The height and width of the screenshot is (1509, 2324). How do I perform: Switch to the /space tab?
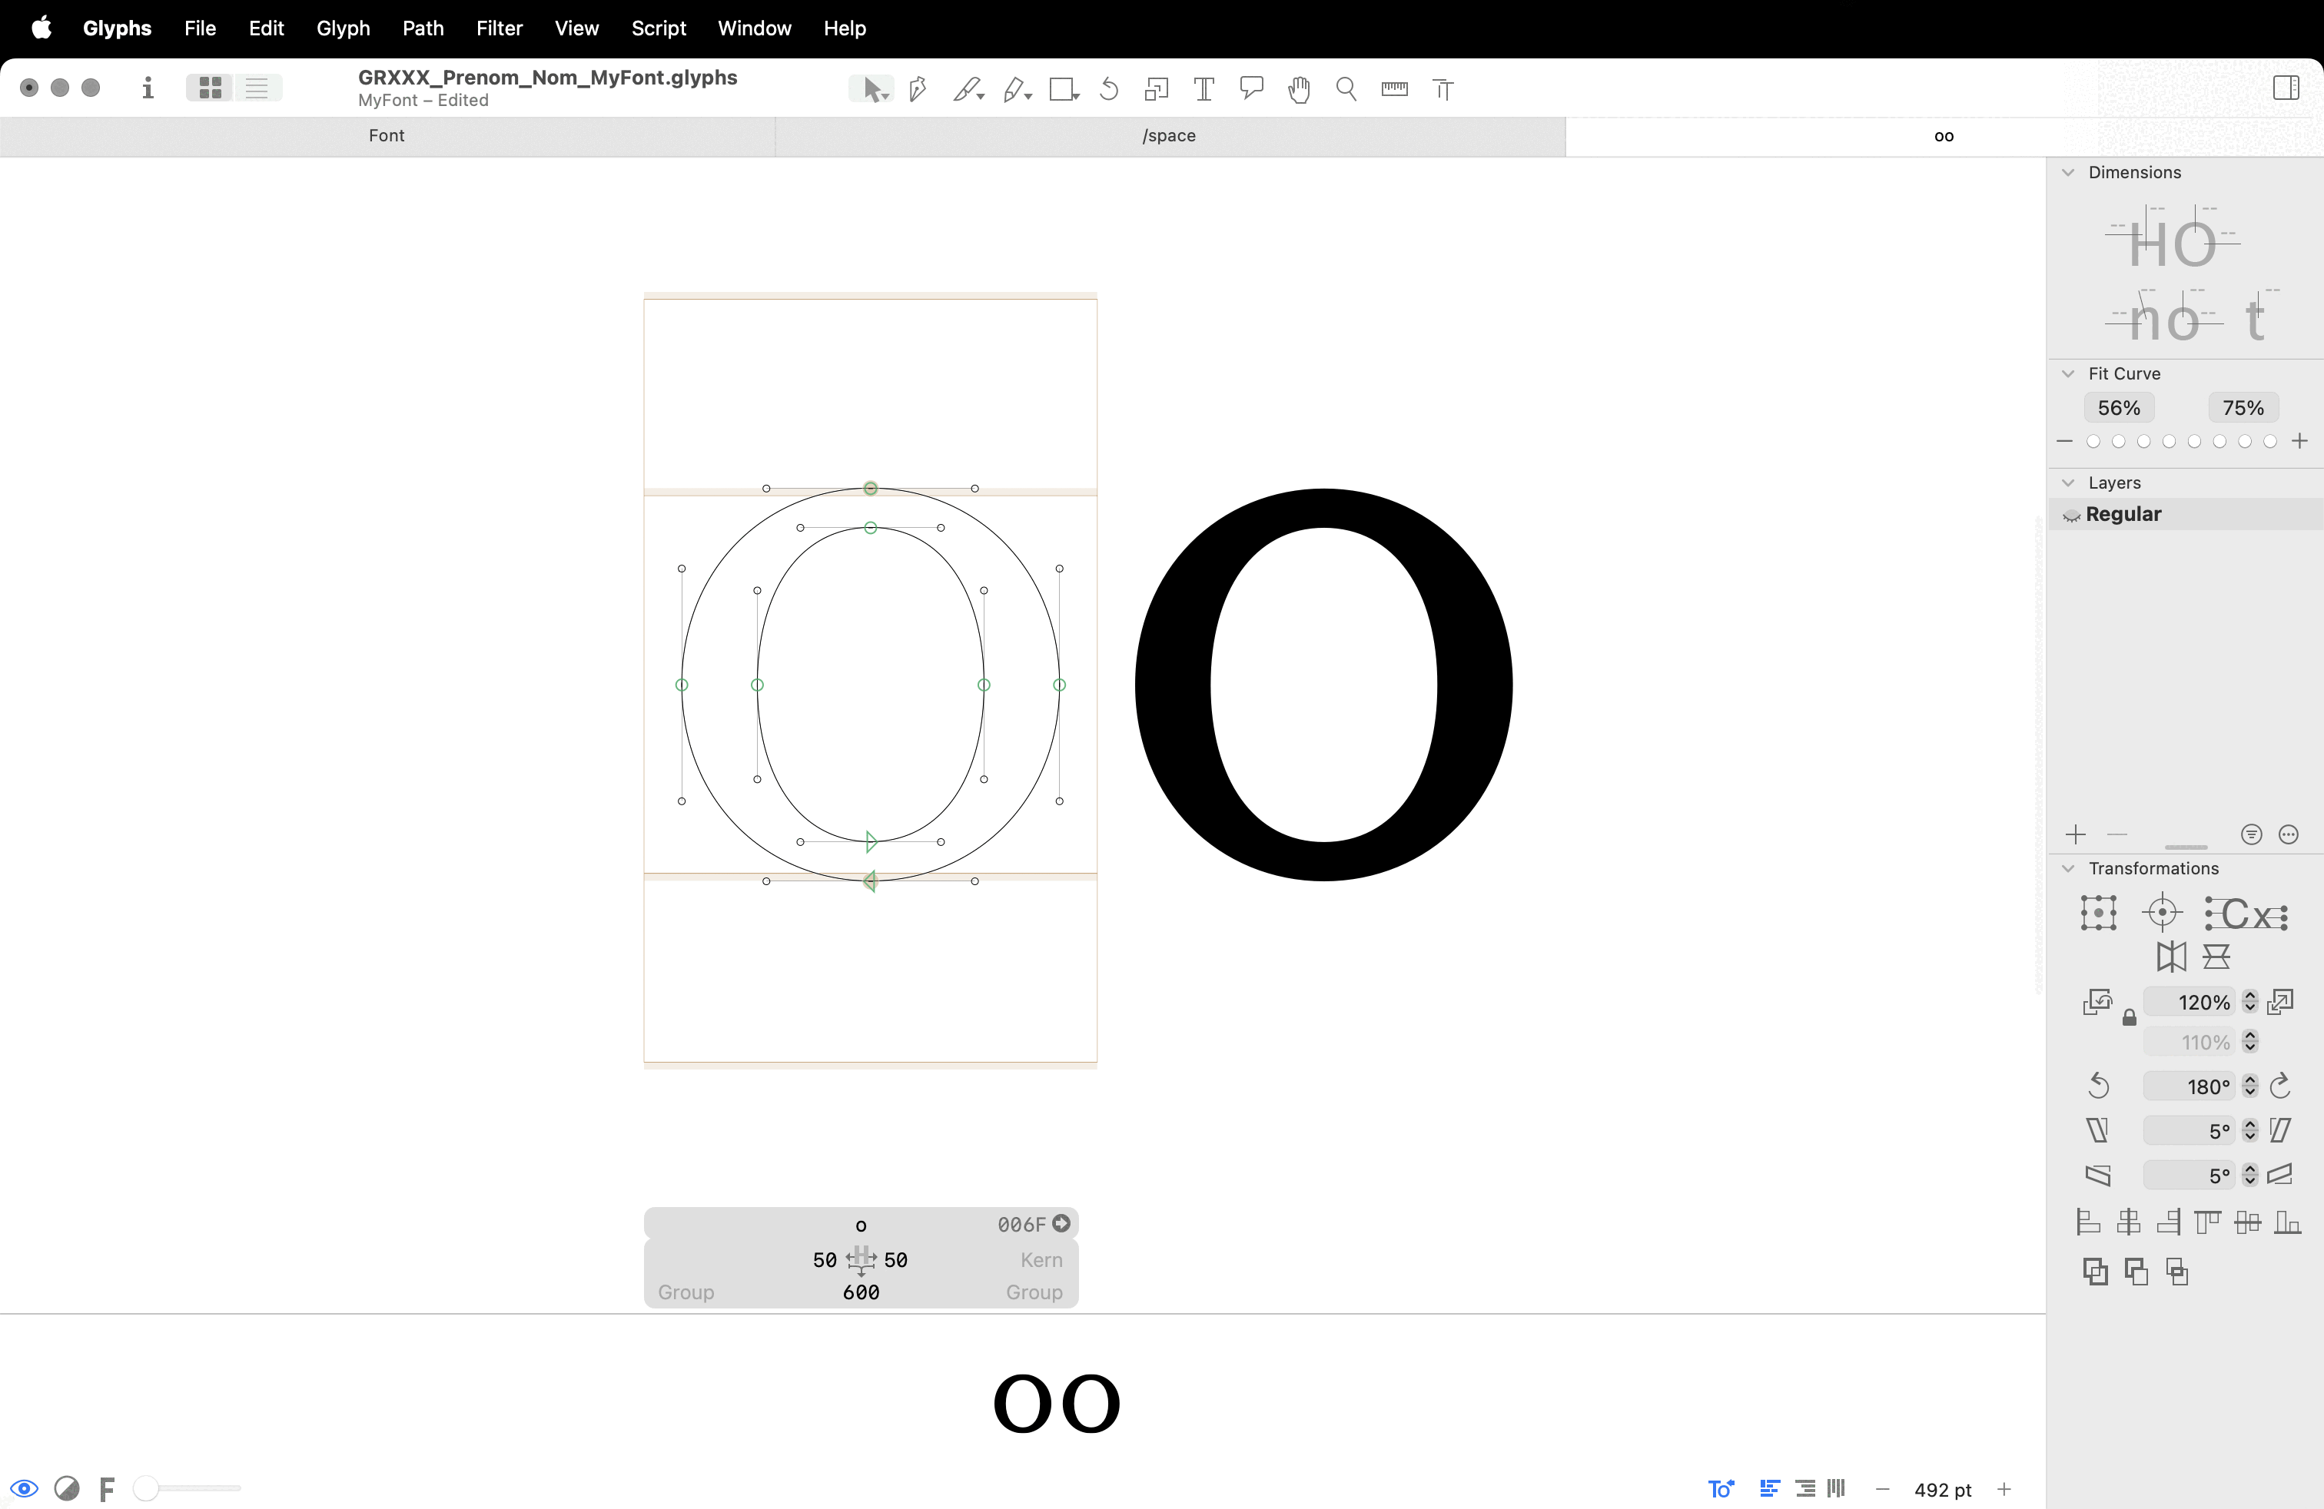click(1169, 136)
